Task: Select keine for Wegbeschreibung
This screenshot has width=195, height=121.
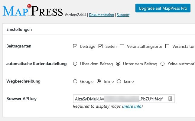Action: click(119, 81)
